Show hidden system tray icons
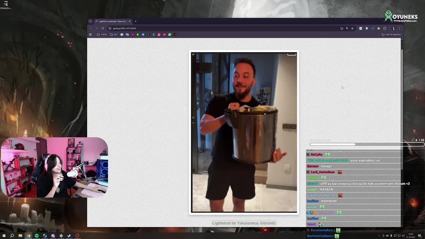 click(380, 236)
